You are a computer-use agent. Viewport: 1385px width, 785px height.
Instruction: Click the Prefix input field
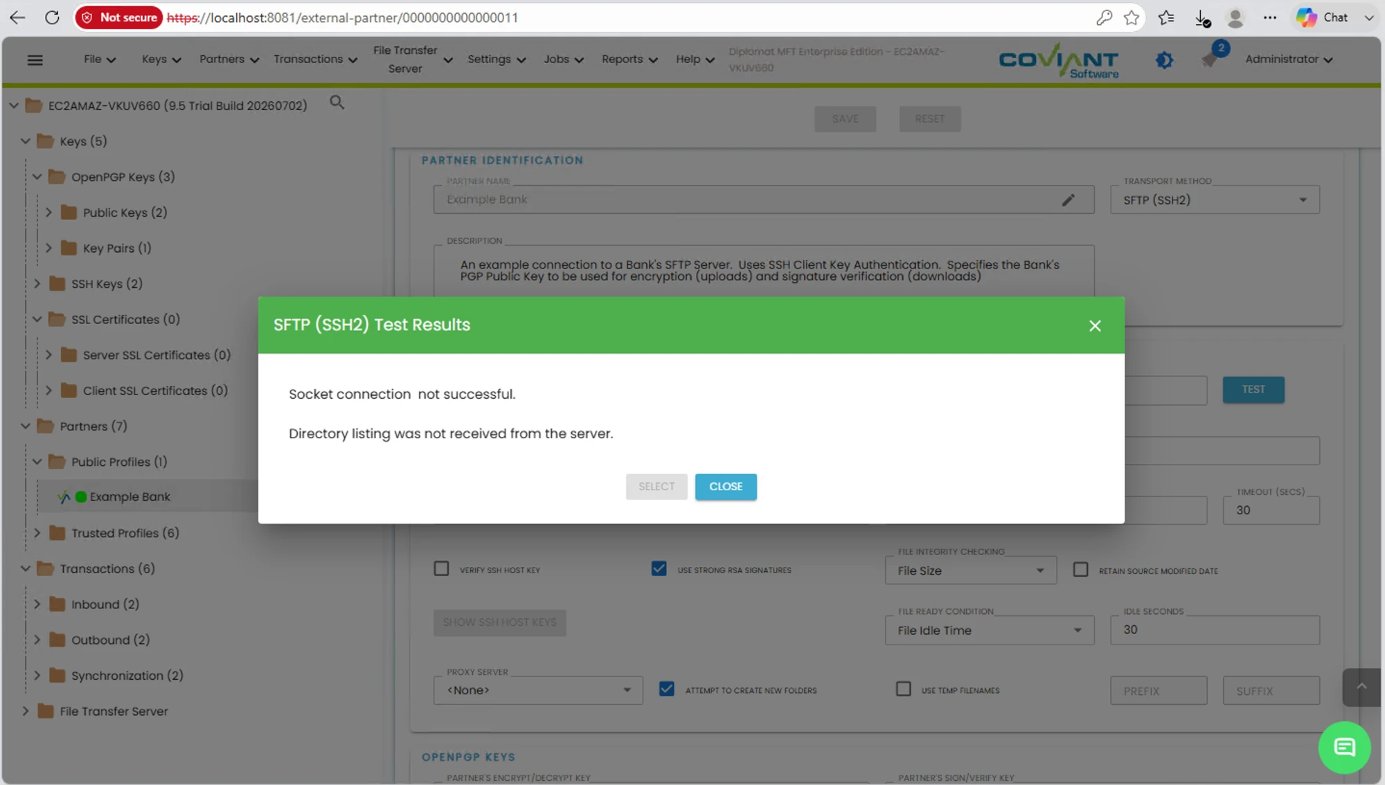point(1159,691)
